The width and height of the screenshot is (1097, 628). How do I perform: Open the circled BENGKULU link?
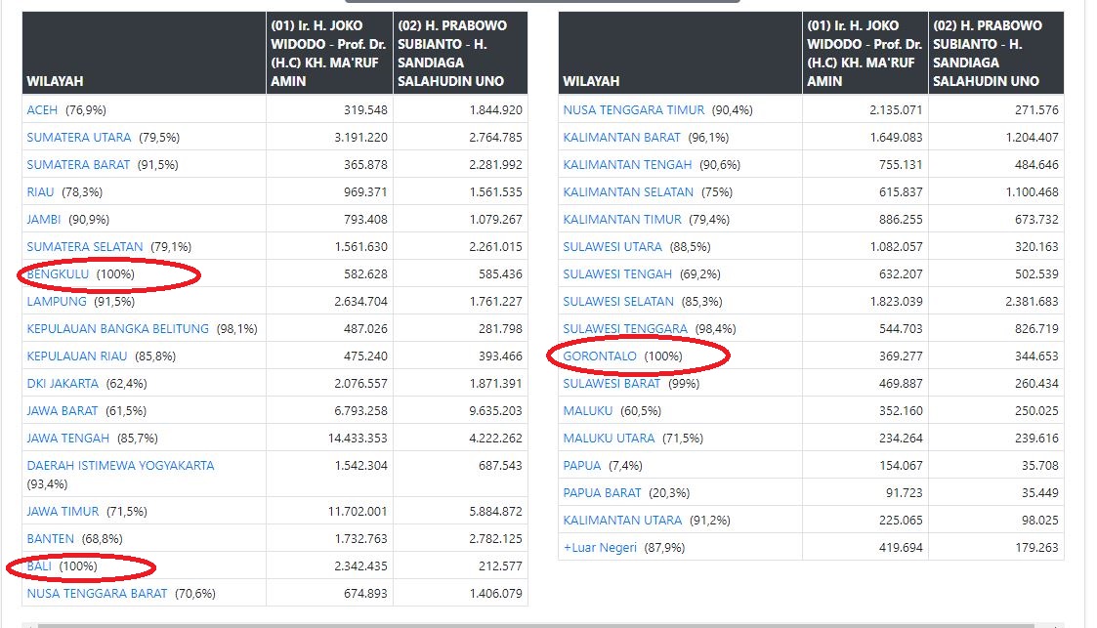[58, 274]
